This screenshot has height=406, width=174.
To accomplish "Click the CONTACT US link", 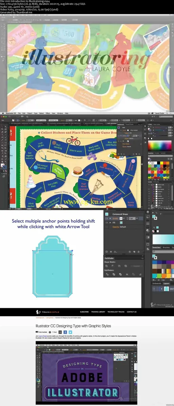I will (x=132, y=312).
